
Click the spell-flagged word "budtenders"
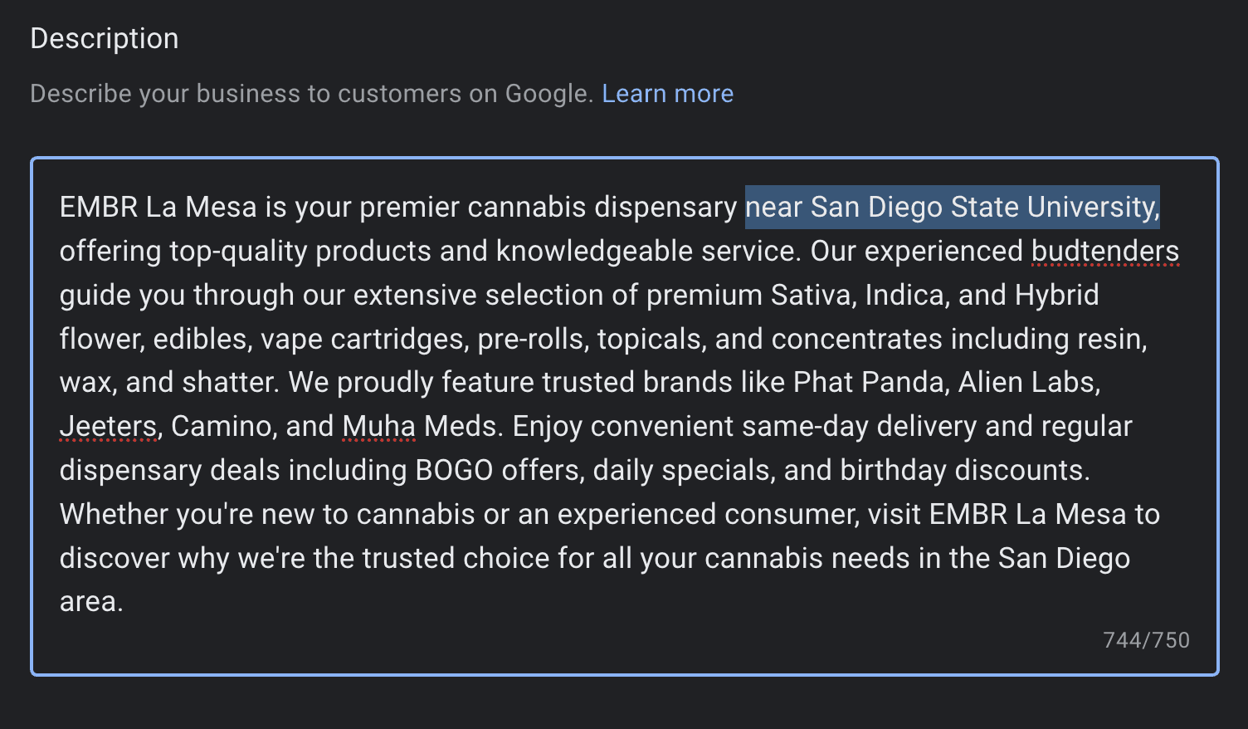pyautogui.click(x=1104, y=251)
